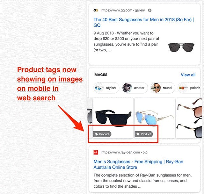The height and width of the screenshot is (194, 204).
Task: Select the aviator filter chip
Action: (x=135, y=88)
